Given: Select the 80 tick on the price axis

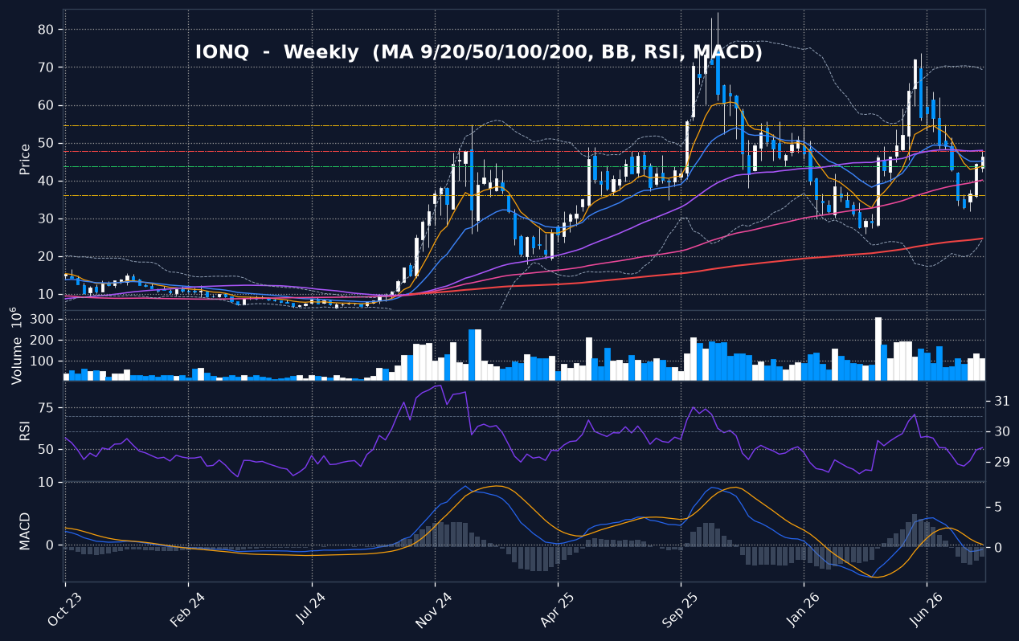Looking at the screenshot, I should (x=45, y=30).
